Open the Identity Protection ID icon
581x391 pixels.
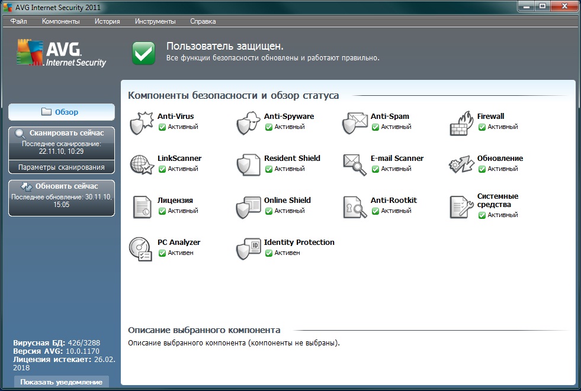pyautogui.click(x=248, y=248)
